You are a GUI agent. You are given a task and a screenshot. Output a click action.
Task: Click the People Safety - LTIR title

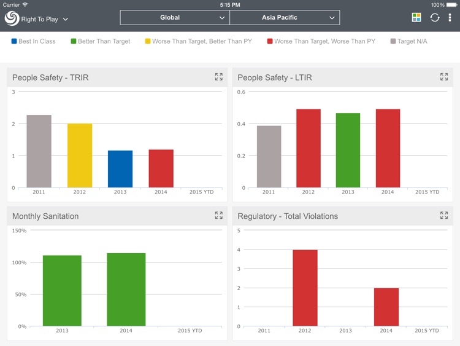(x=274, y=77)
